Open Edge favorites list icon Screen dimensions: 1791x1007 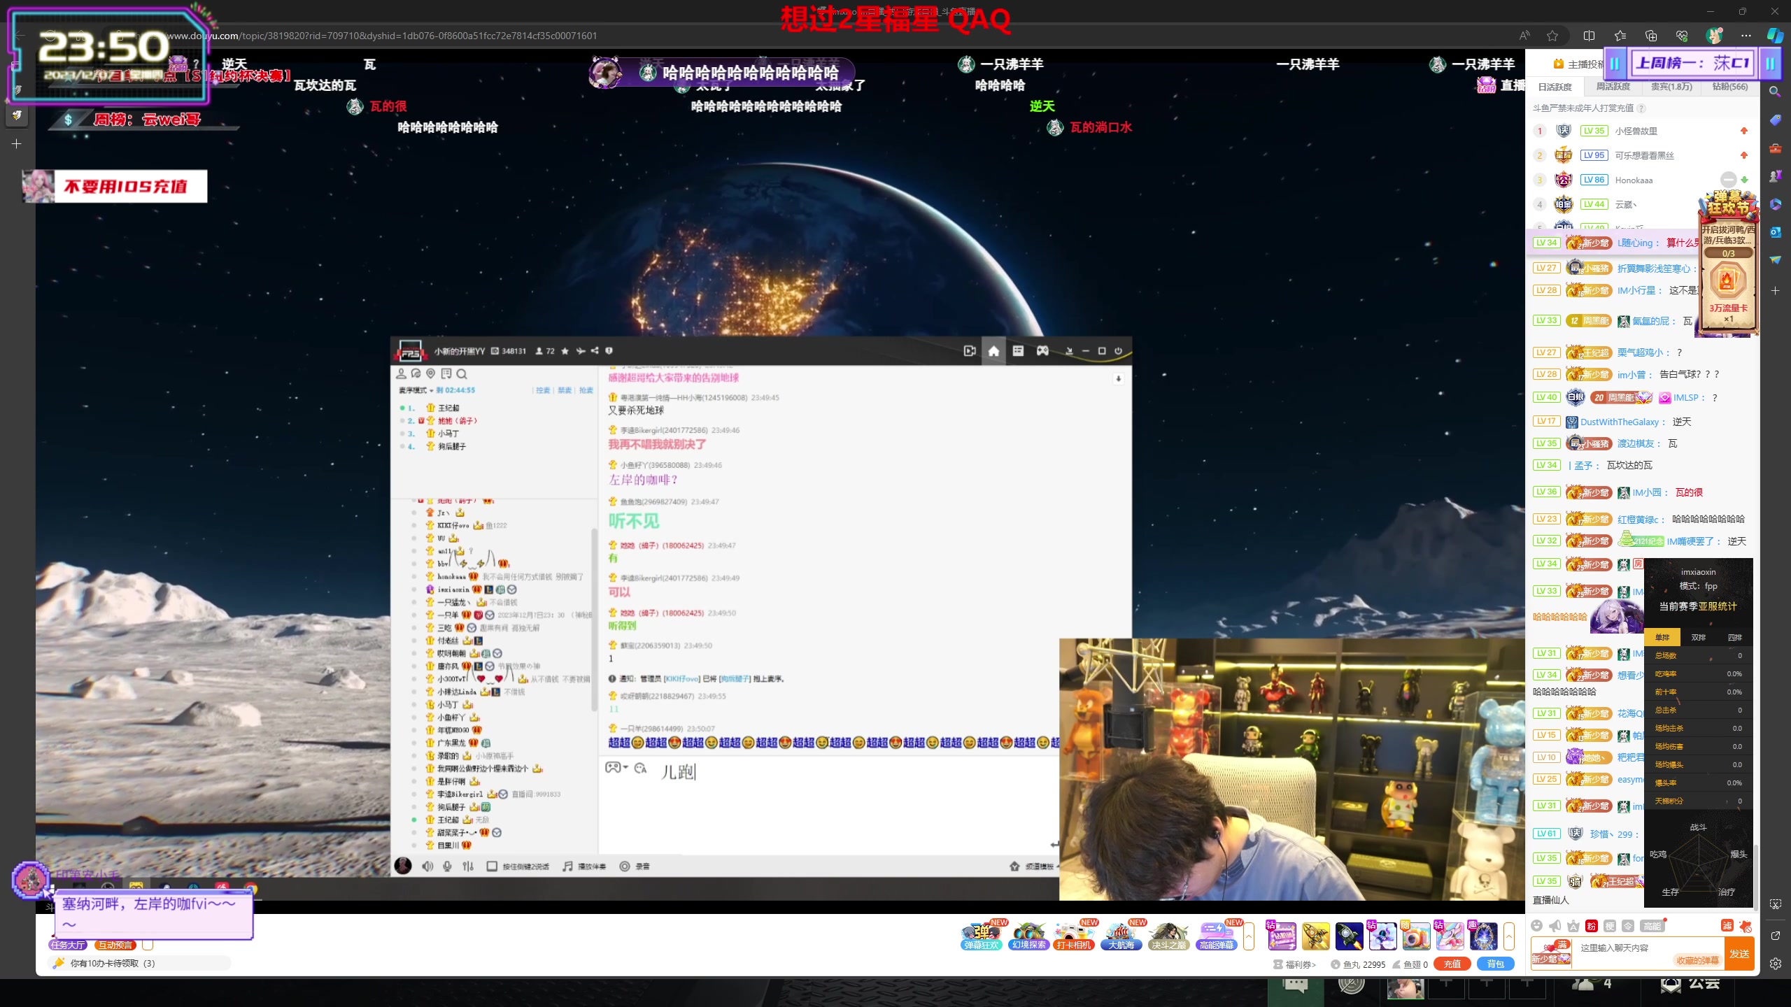[1620, 36]
